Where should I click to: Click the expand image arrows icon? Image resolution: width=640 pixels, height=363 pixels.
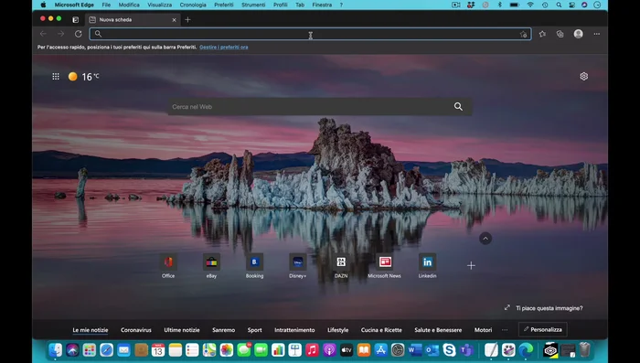click(x=507, y=307)
